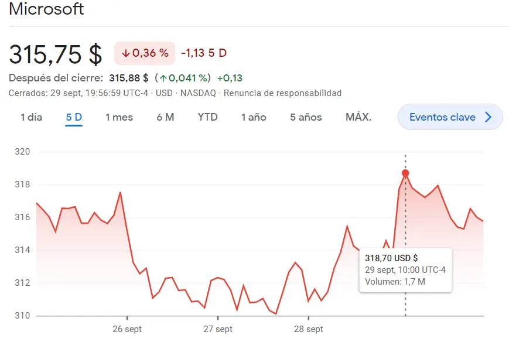The width and height of the screenshot is (509, 342).
Task: Switch to the YTD chart range
Action: coord(207,117)
